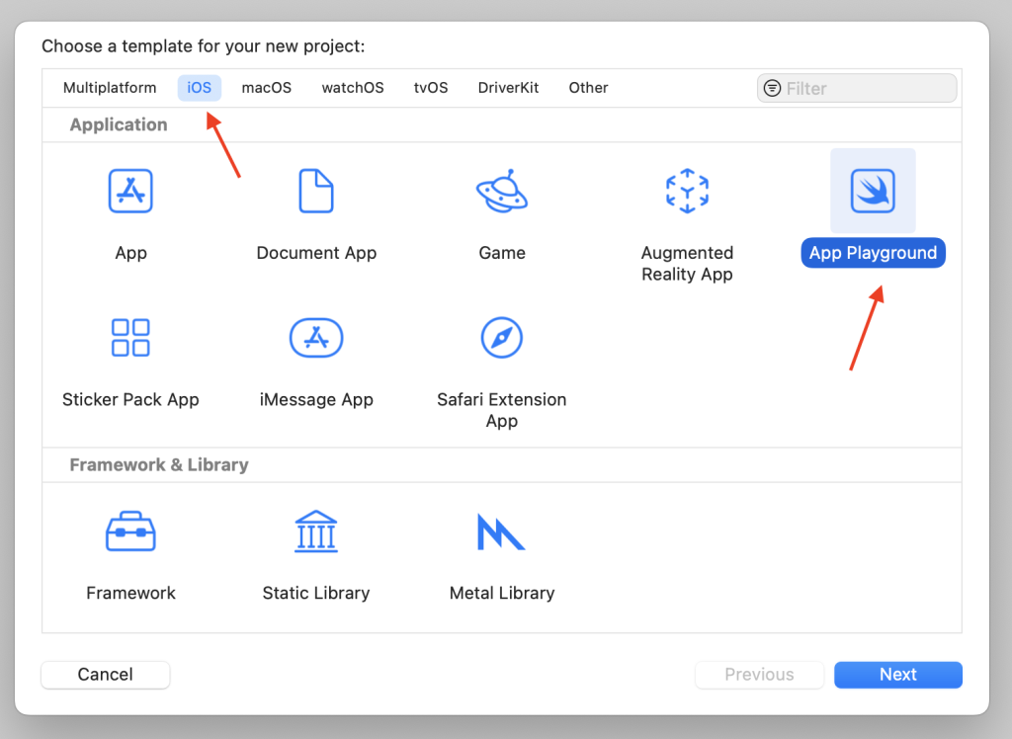Open the watchOS platform tab

[353, 88]
